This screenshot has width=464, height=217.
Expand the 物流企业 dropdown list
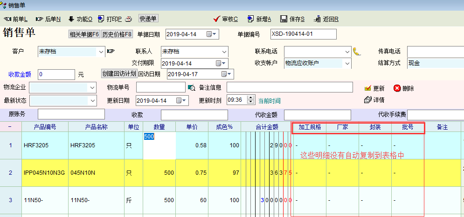(x=91, y=87)
